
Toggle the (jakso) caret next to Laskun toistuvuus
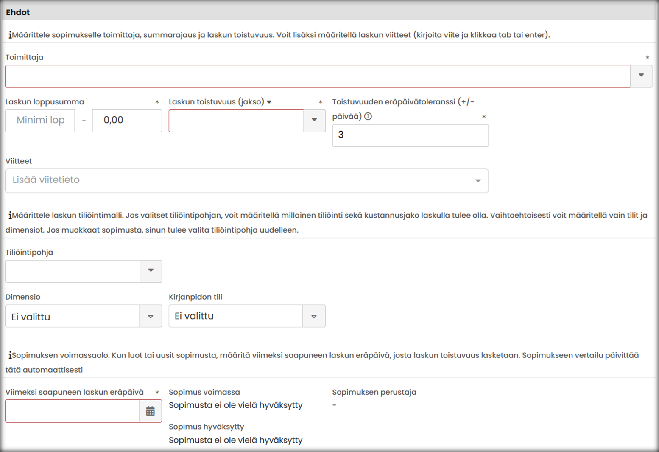click(269, 102)
